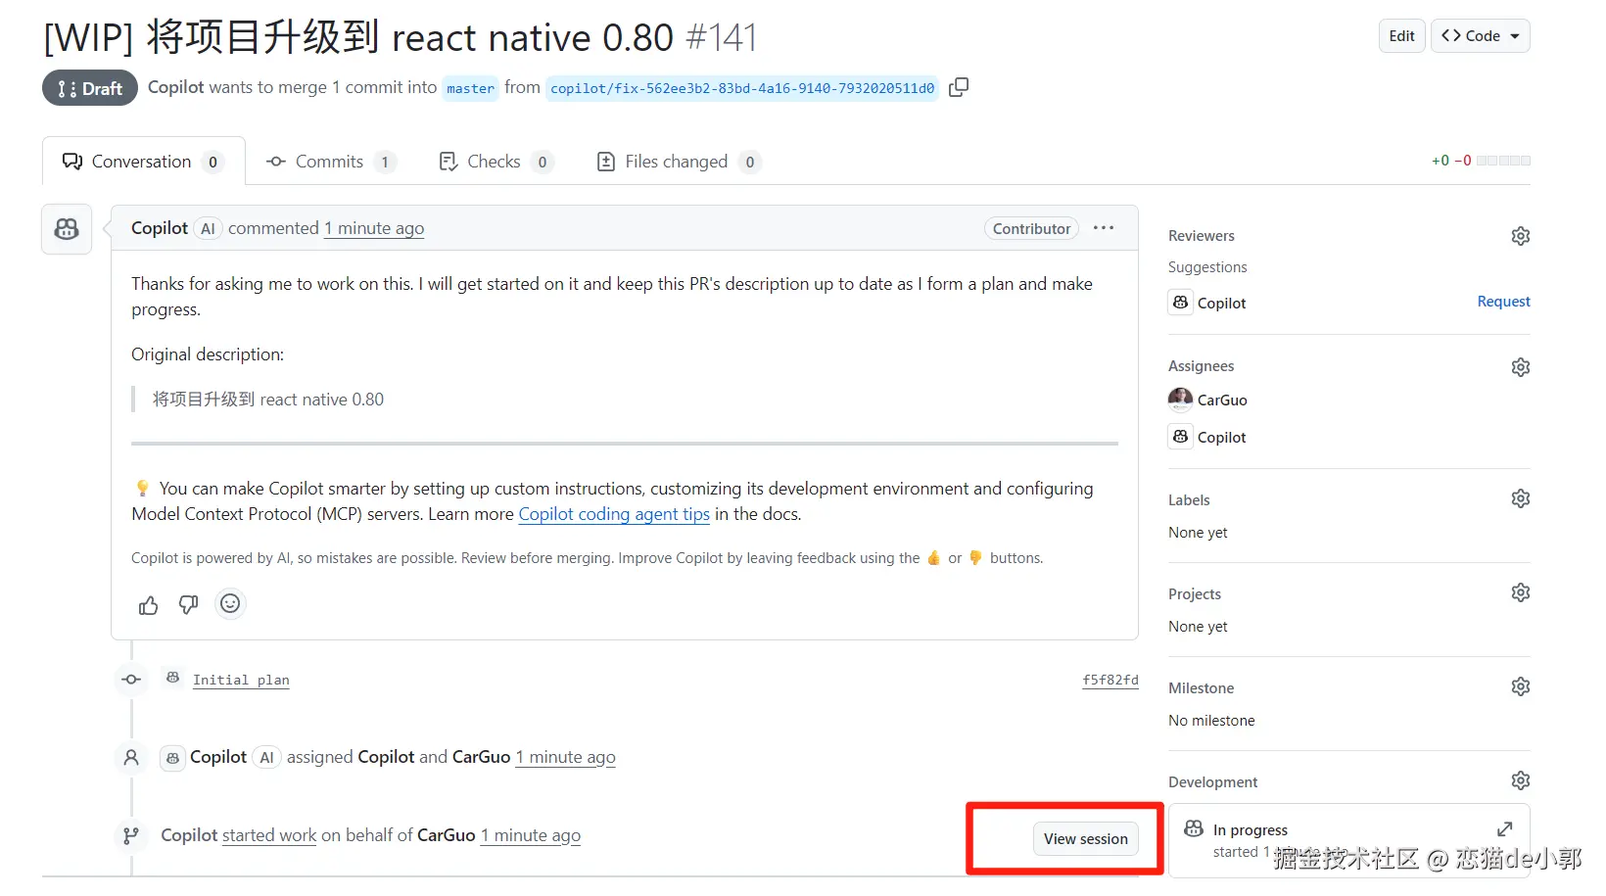Open the Copilot coding agent tips link
Screen dimensions: 1606x896
tap(614, 514)
